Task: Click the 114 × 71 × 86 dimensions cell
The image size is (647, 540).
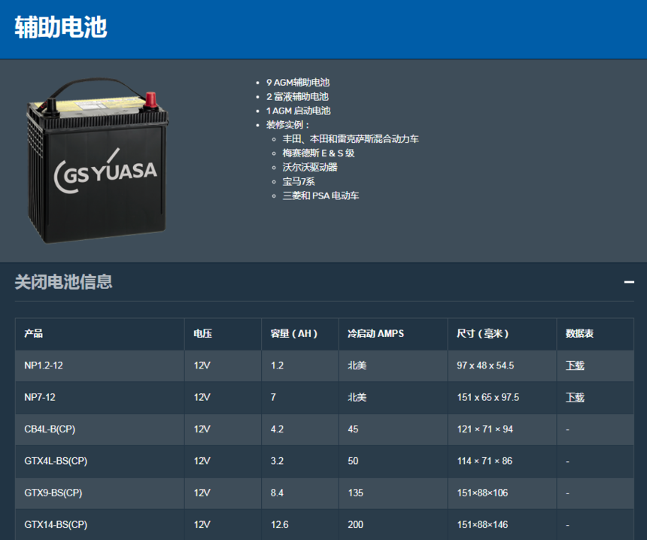Action: 502,461
